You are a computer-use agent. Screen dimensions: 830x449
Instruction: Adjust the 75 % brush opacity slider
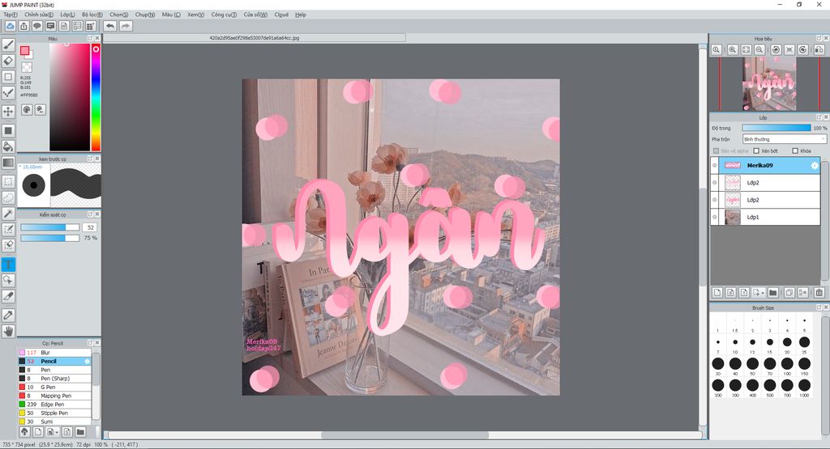49,238
